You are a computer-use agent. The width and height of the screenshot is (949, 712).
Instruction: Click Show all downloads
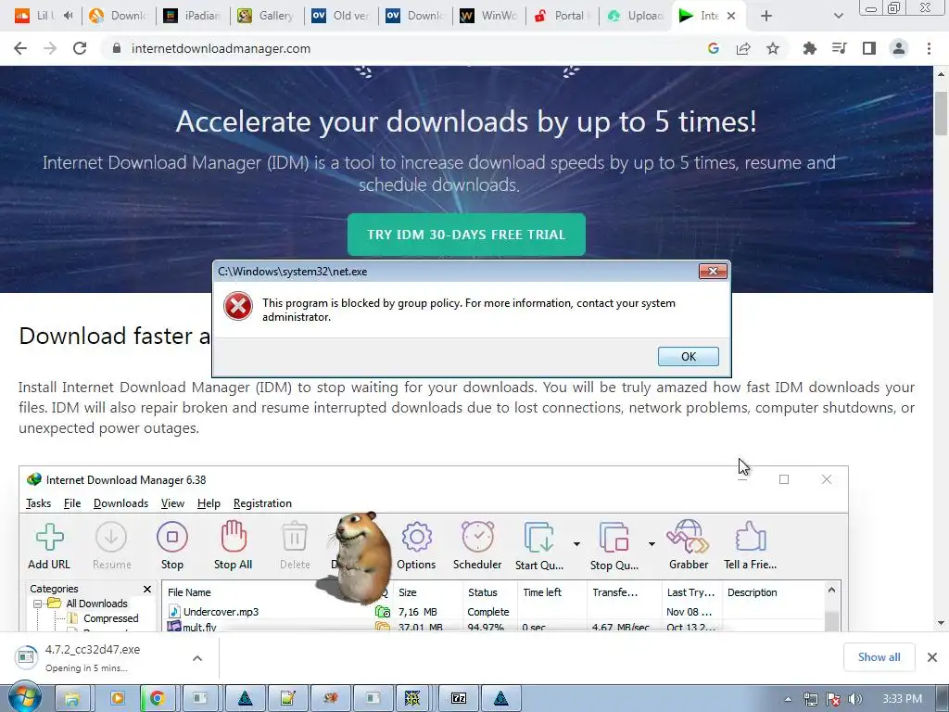(x=879, y=657)
